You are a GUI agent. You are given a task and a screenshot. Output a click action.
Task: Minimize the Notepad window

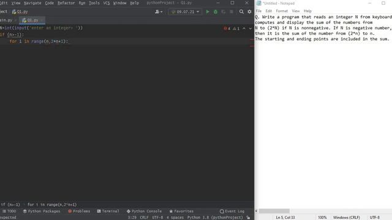pyautogui.click(x=370, y=3)
